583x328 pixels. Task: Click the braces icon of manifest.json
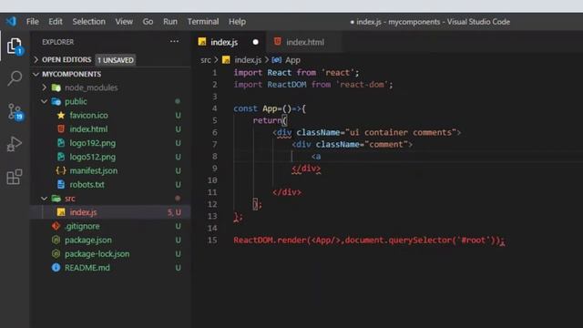61,170
